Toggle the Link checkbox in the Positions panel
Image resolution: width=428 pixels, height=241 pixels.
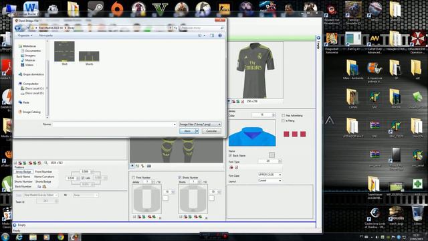point(83,178)
